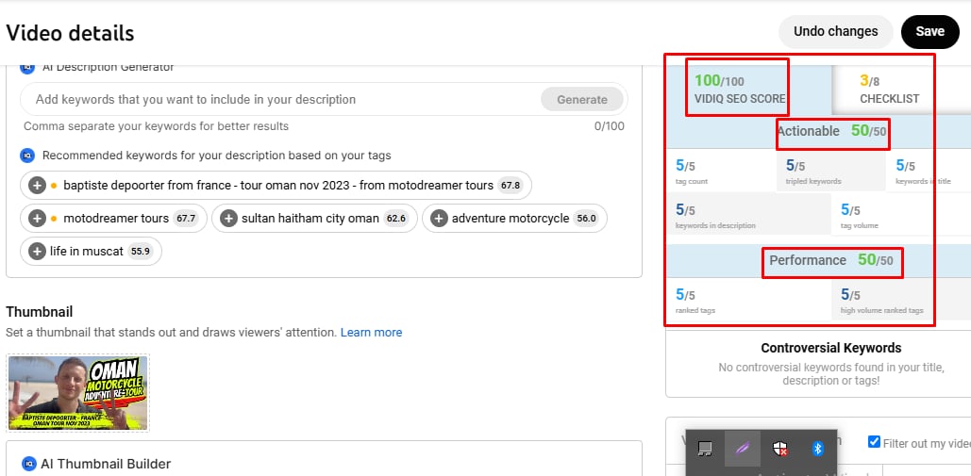Click the safely remove hardware tray icon
Screen dimensions: 971x476
tap(704, 449)
